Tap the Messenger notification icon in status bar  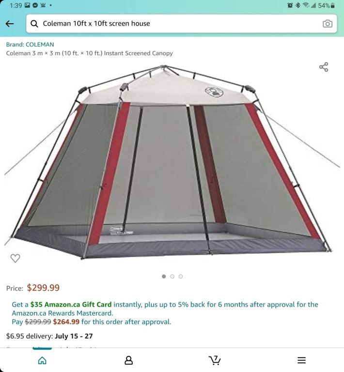point(35,5)
